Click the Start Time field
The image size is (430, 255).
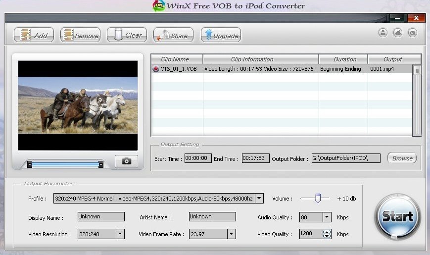pos(198,158)
